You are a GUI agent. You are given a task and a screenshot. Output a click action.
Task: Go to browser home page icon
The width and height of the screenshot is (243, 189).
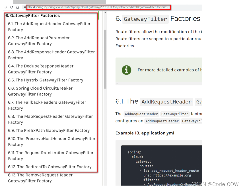[18, 7]
